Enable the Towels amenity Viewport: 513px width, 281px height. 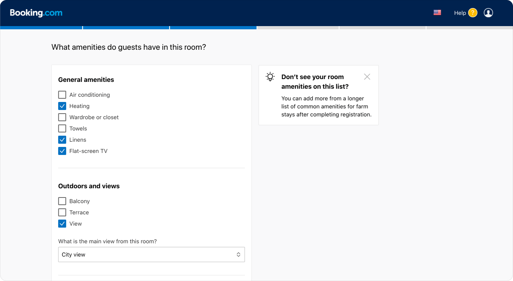pyautogui.click(x=62, y=128)
